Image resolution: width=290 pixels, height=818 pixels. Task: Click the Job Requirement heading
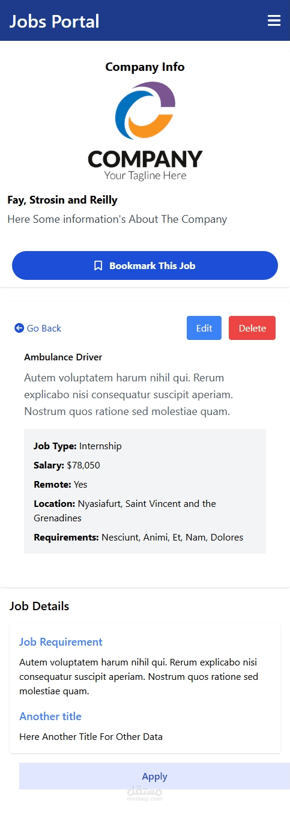tap(61, 642)
